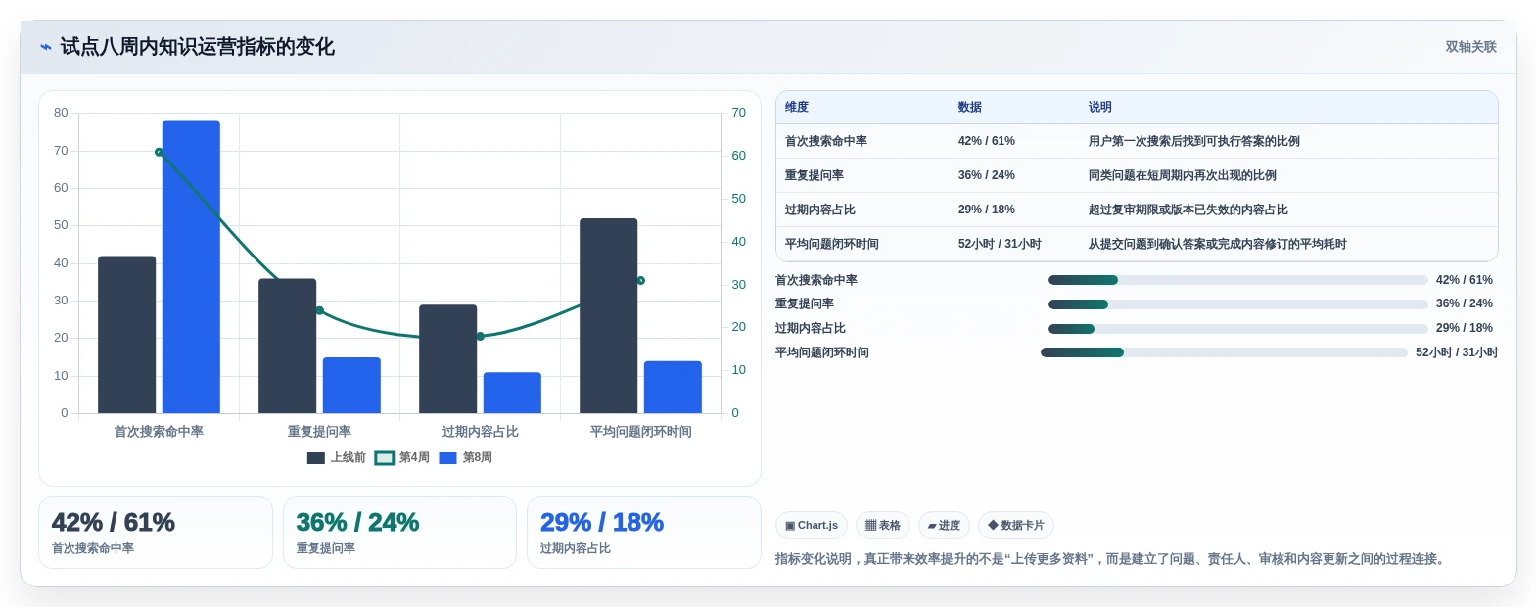The height and width of the screenshot is (607, 1537).
Task: Open the 29% / 18% 过期内容占比 card
Action: [x=644, y=533]
